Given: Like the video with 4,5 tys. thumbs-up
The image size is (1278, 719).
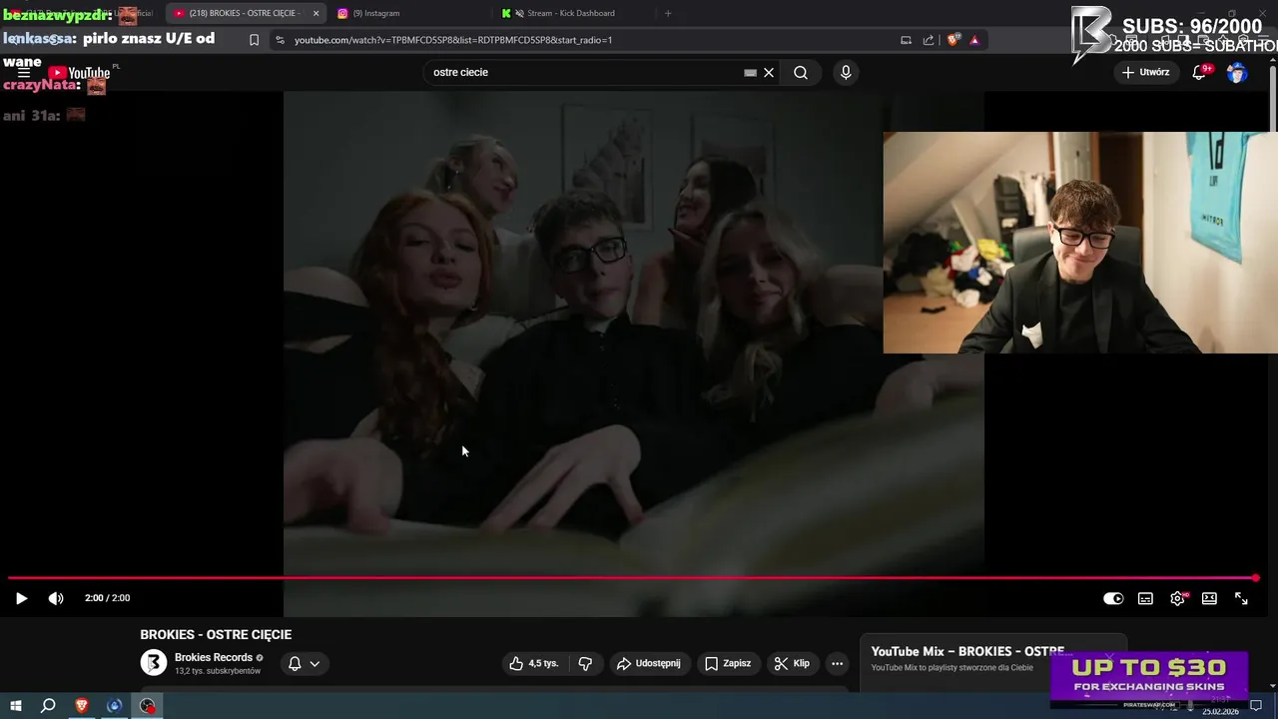Looking at the screenshot, I should pyautogui.click(x=534, y=664).
